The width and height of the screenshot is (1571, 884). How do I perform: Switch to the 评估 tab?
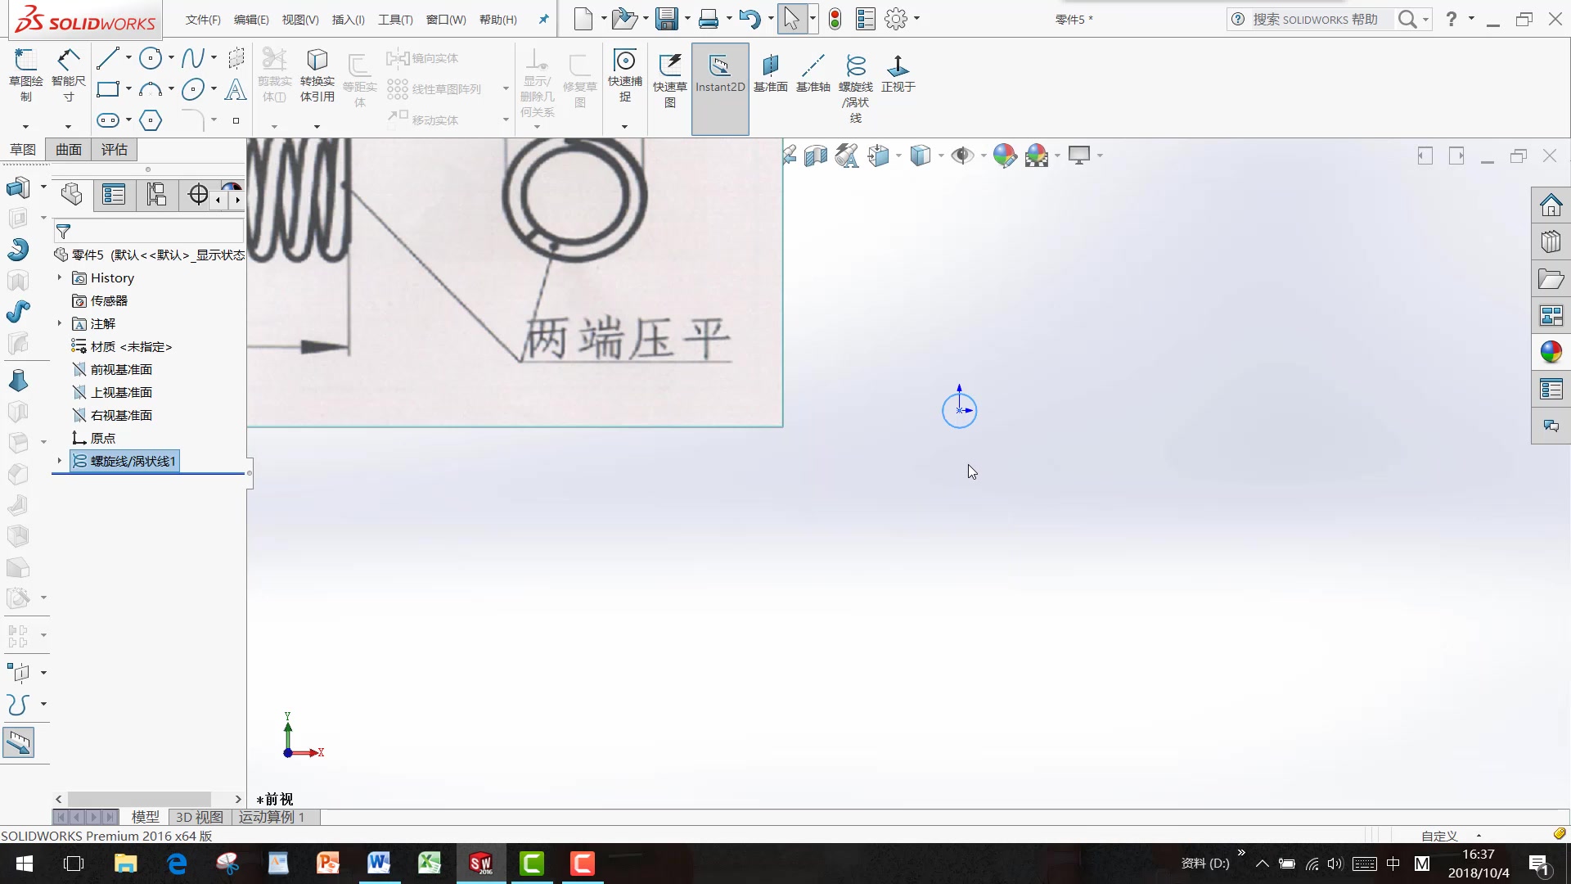114,149
